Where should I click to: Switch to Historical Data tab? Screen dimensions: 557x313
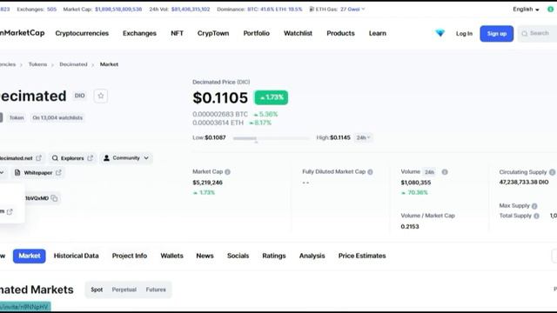pyautogui.click(x=76, y=256)
